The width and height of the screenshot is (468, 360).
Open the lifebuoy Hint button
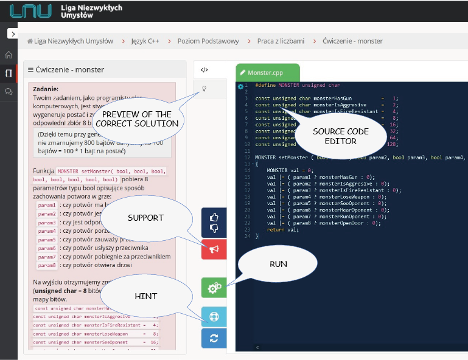(214, 317)
